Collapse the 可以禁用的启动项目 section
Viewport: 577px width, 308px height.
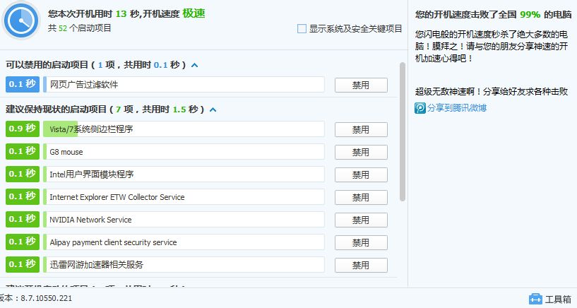coord(195,65)
